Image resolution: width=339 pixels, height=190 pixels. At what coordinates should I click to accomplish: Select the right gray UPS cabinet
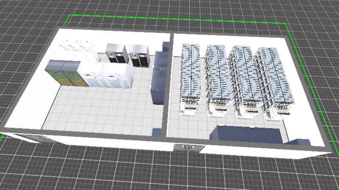(x=140, y=55)
